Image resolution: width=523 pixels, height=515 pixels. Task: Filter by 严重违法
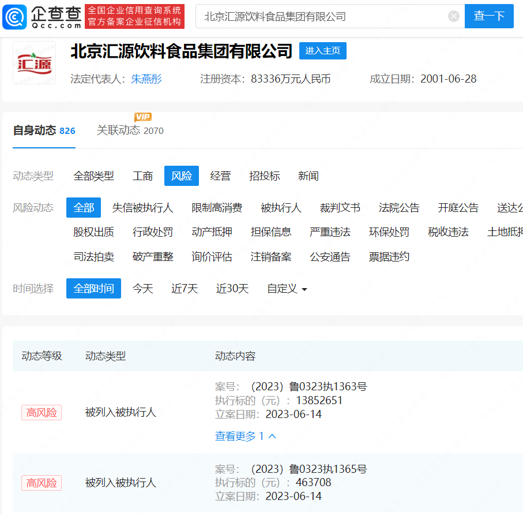click(x=330, y=232)
